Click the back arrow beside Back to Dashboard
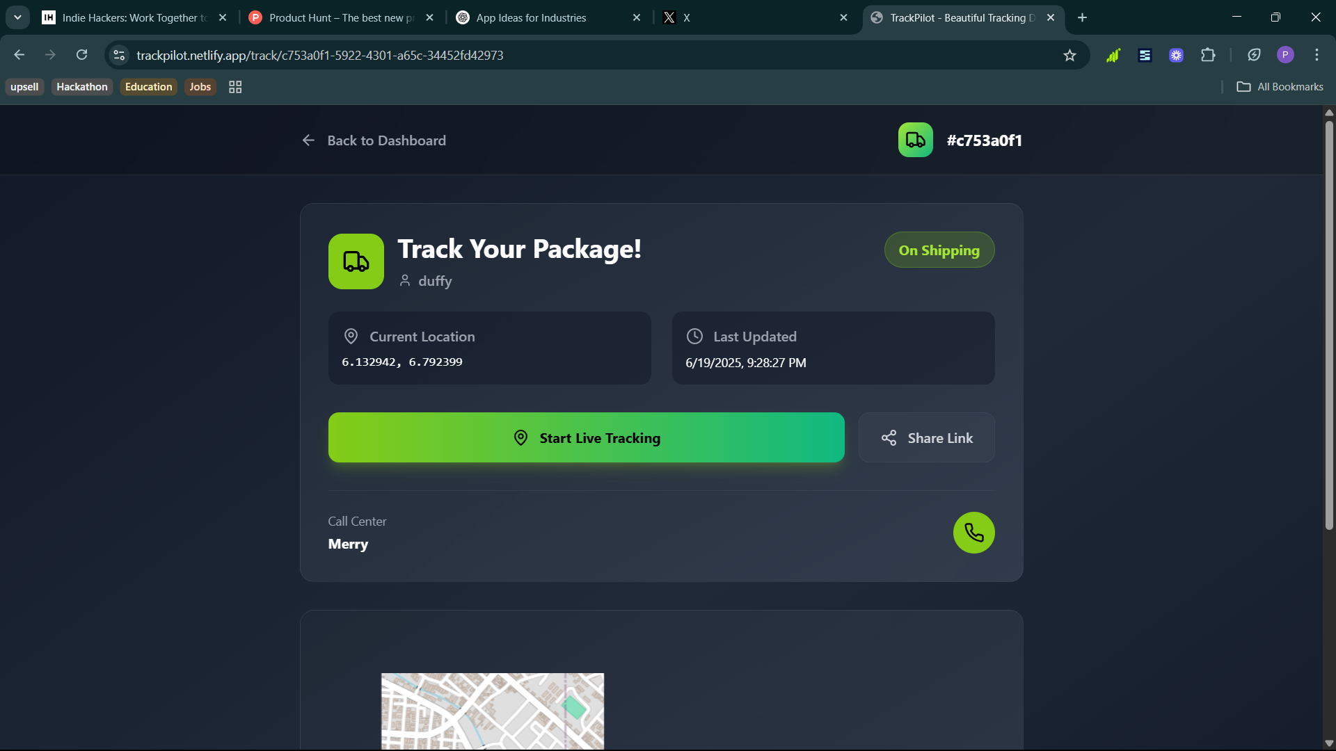 click(x=308, y=140)
